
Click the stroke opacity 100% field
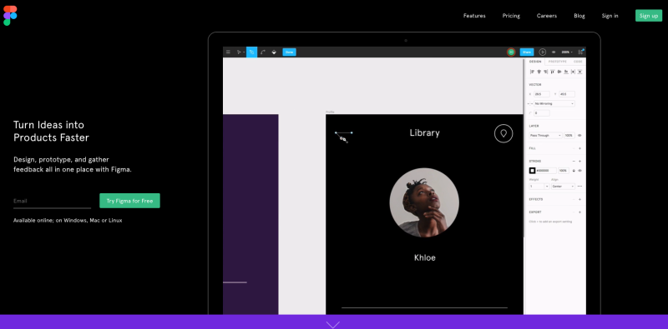pyautogui.click(x=564, y=171)
